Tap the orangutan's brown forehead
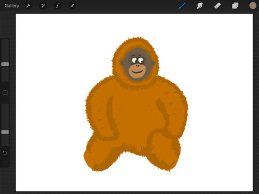Viewport: 259px width, 194px height. click(x=138, y=52)
